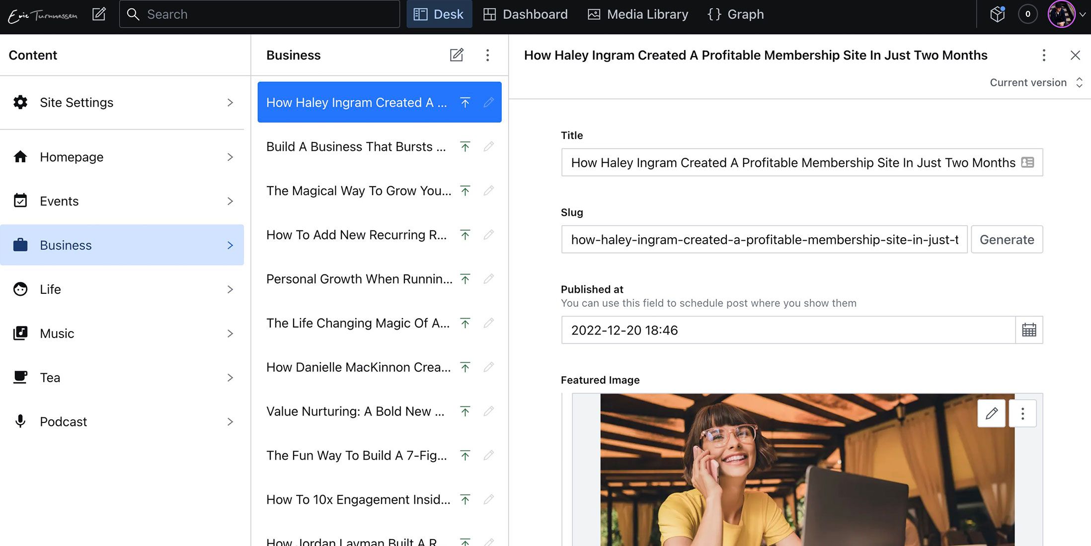Viewport: 1091px width, 546px height.
Task: Click the package updates icon in top bar
Action: 997,14
